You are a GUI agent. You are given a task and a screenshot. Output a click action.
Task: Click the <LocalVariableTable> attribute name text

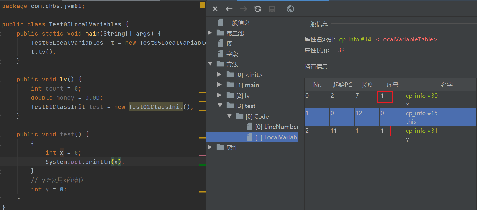tap(407, 39)
